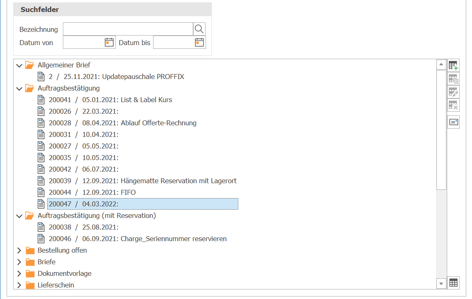Image resolution: width=472 pixels, height=299 pixels.
Task: Select entry 200044 FIFO
Action: (92, 193)
